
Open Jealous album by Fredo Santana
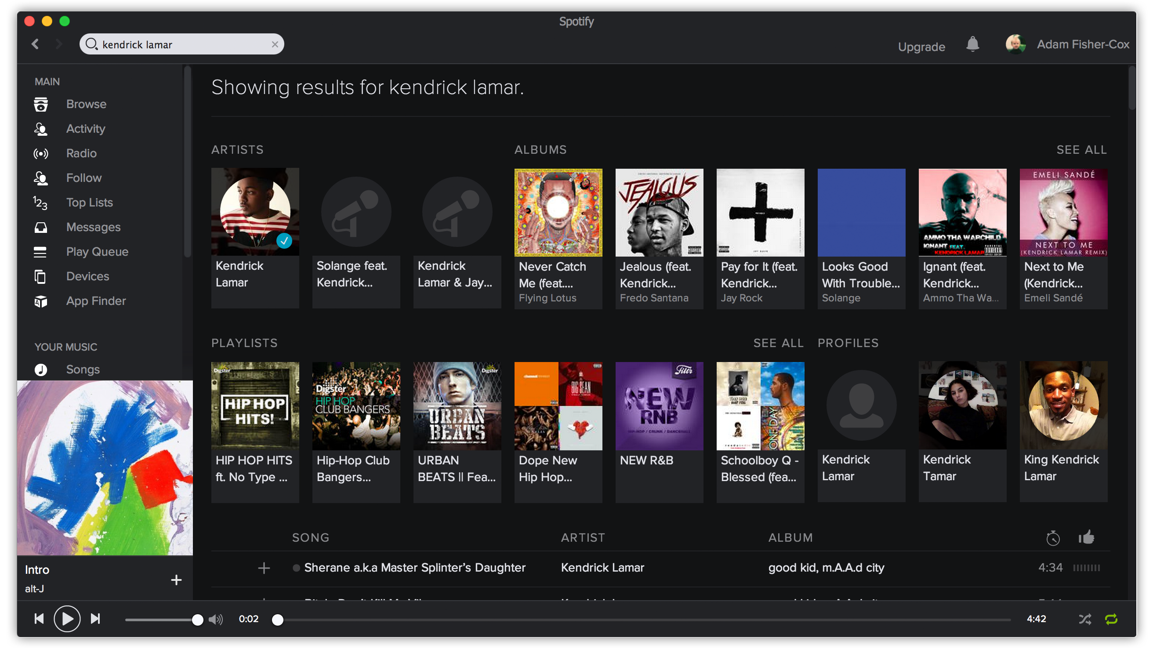[659, 239]
